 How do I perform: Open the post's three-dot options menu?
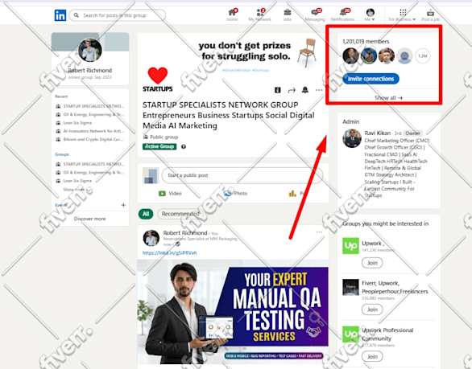tap(319, 232)
